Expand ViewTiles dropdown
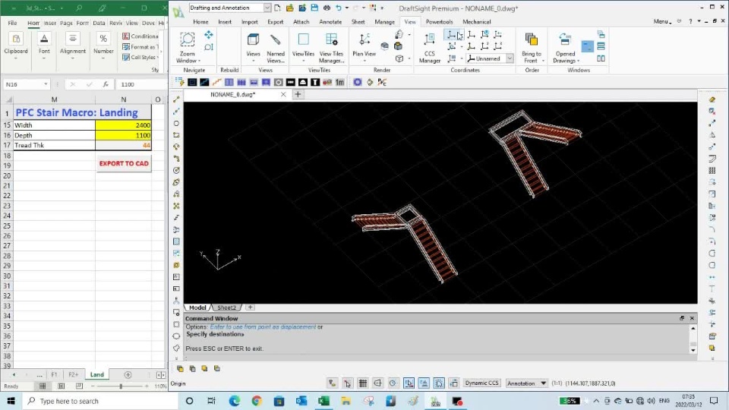The width and height of the screenshot is (729, 410). (x=303, y=61)
